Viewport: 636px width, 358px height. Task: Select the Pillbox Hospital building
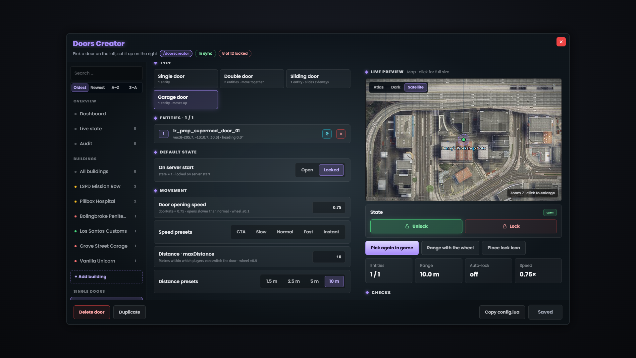pos(106,201)
